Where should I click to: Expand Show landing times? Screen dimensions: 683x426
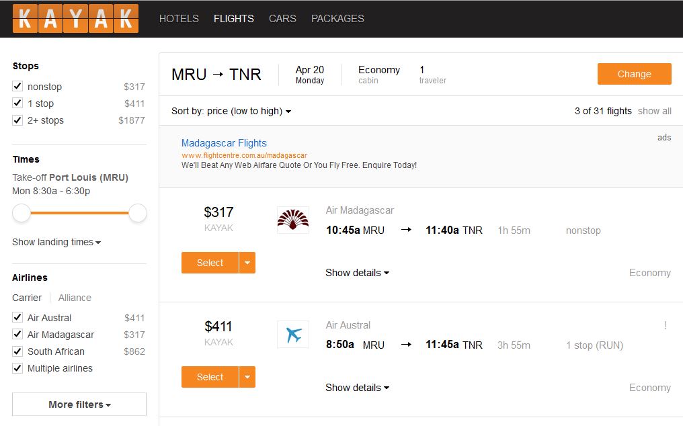56,242
